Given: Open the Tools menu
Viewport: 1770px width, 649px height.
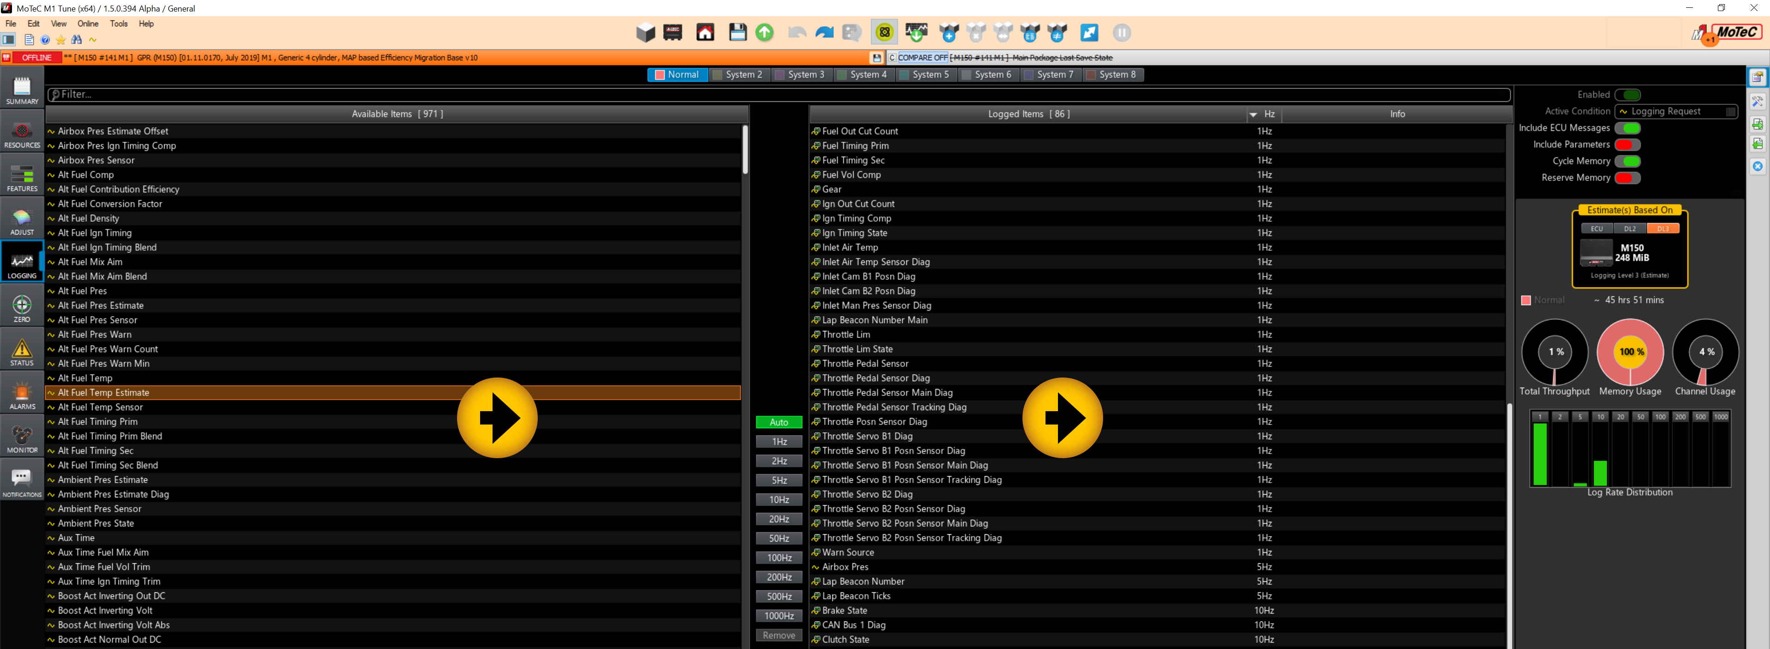Looking at the screenshot, I should click(118, 24).
